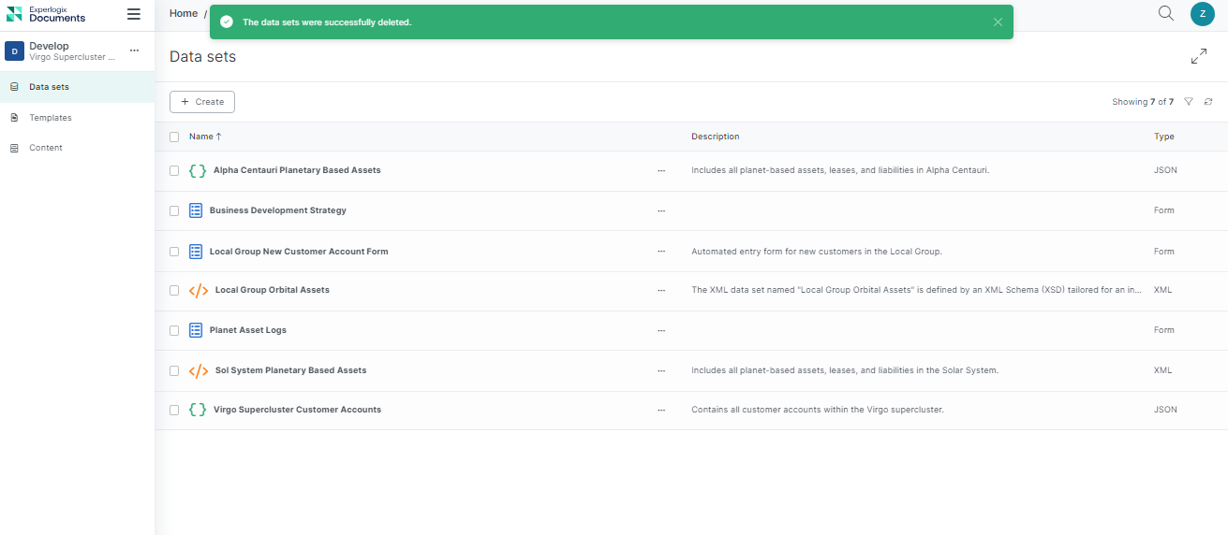Screen dimensions: 1228x535
Task: Go to Templates in the sidebar
Action: (51, 118)
